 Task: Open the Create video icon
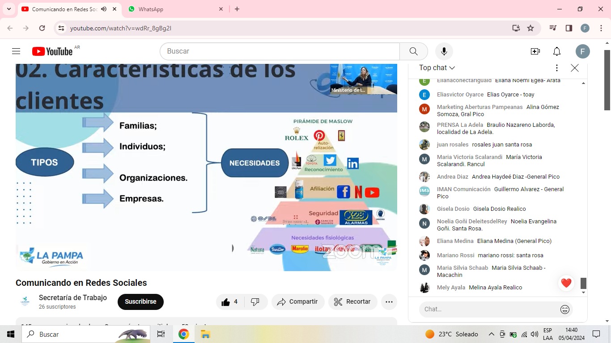pyautogui.click(x=535, y=51)
